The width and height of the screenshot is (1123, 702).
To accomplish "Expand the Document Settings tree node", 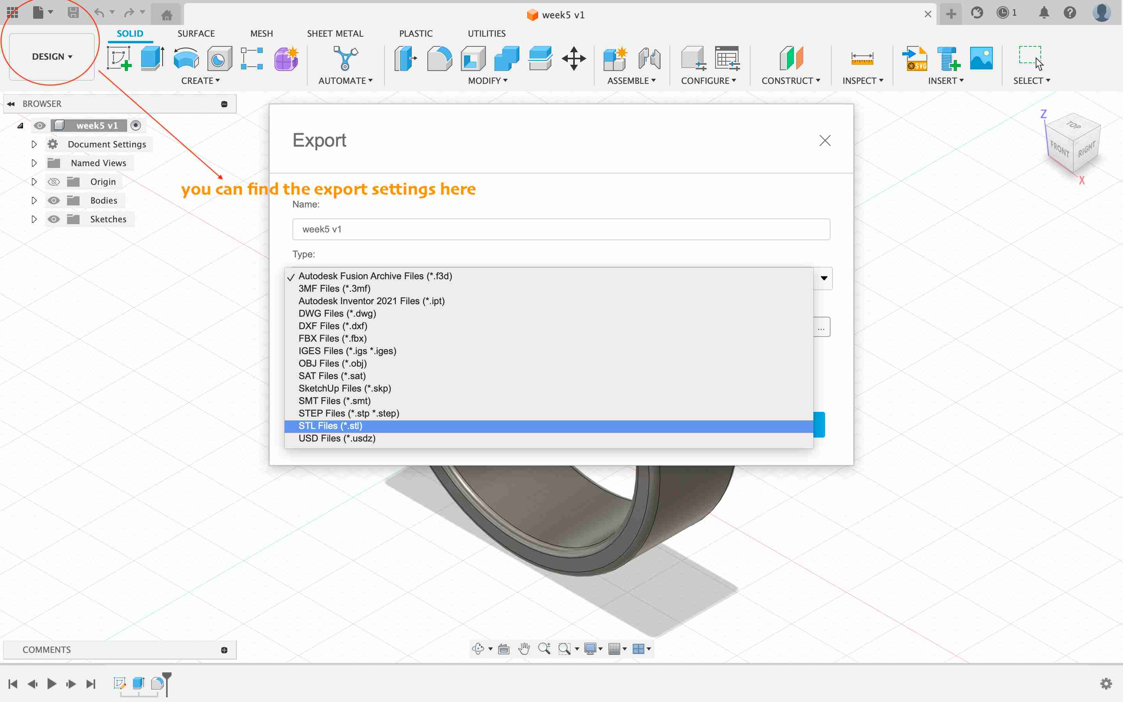I will (34, 144).
